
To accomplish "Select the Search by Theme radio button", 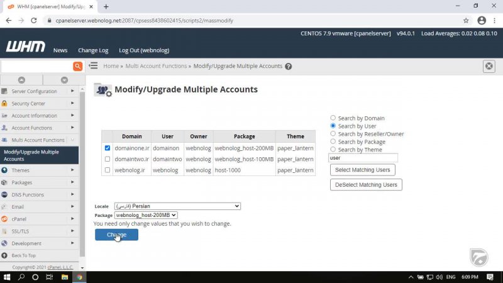I will point(333,149).
